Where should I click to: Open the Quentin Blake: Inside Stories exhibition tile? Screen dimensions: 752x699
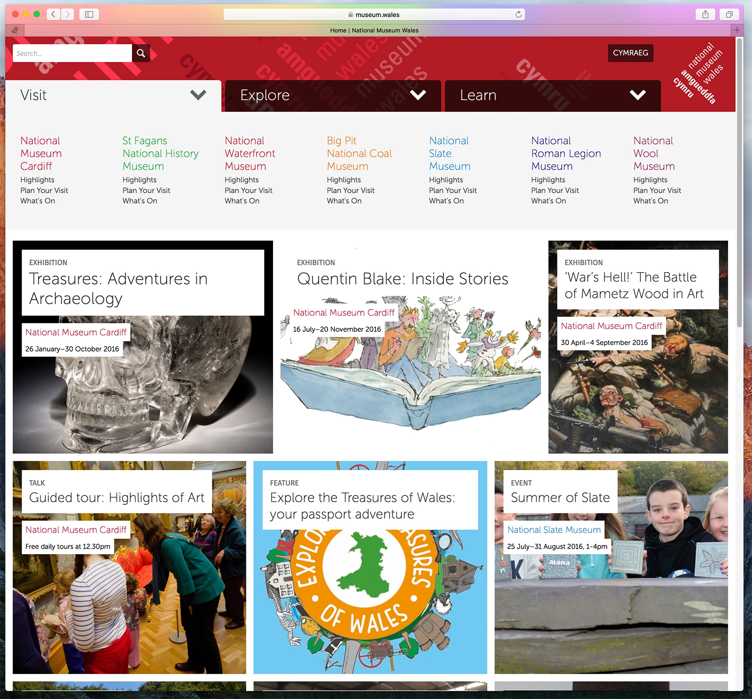(402, 279)
